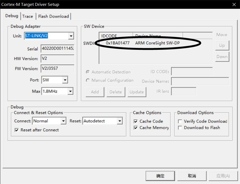Close the Cortex-M Target Driver Setup dialog

234,5
